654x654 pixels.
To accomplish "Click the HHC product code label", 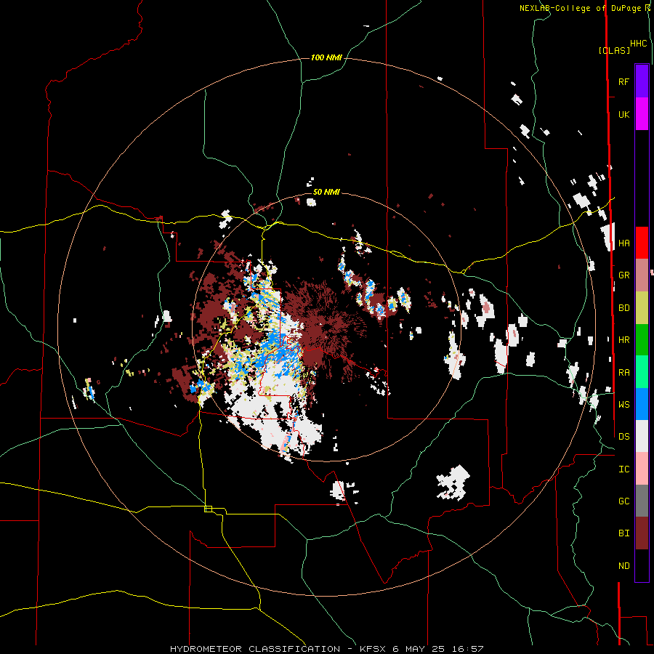I will point(639,44).
